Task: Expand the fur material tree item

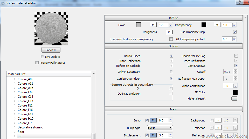Action: click(15, 136)
